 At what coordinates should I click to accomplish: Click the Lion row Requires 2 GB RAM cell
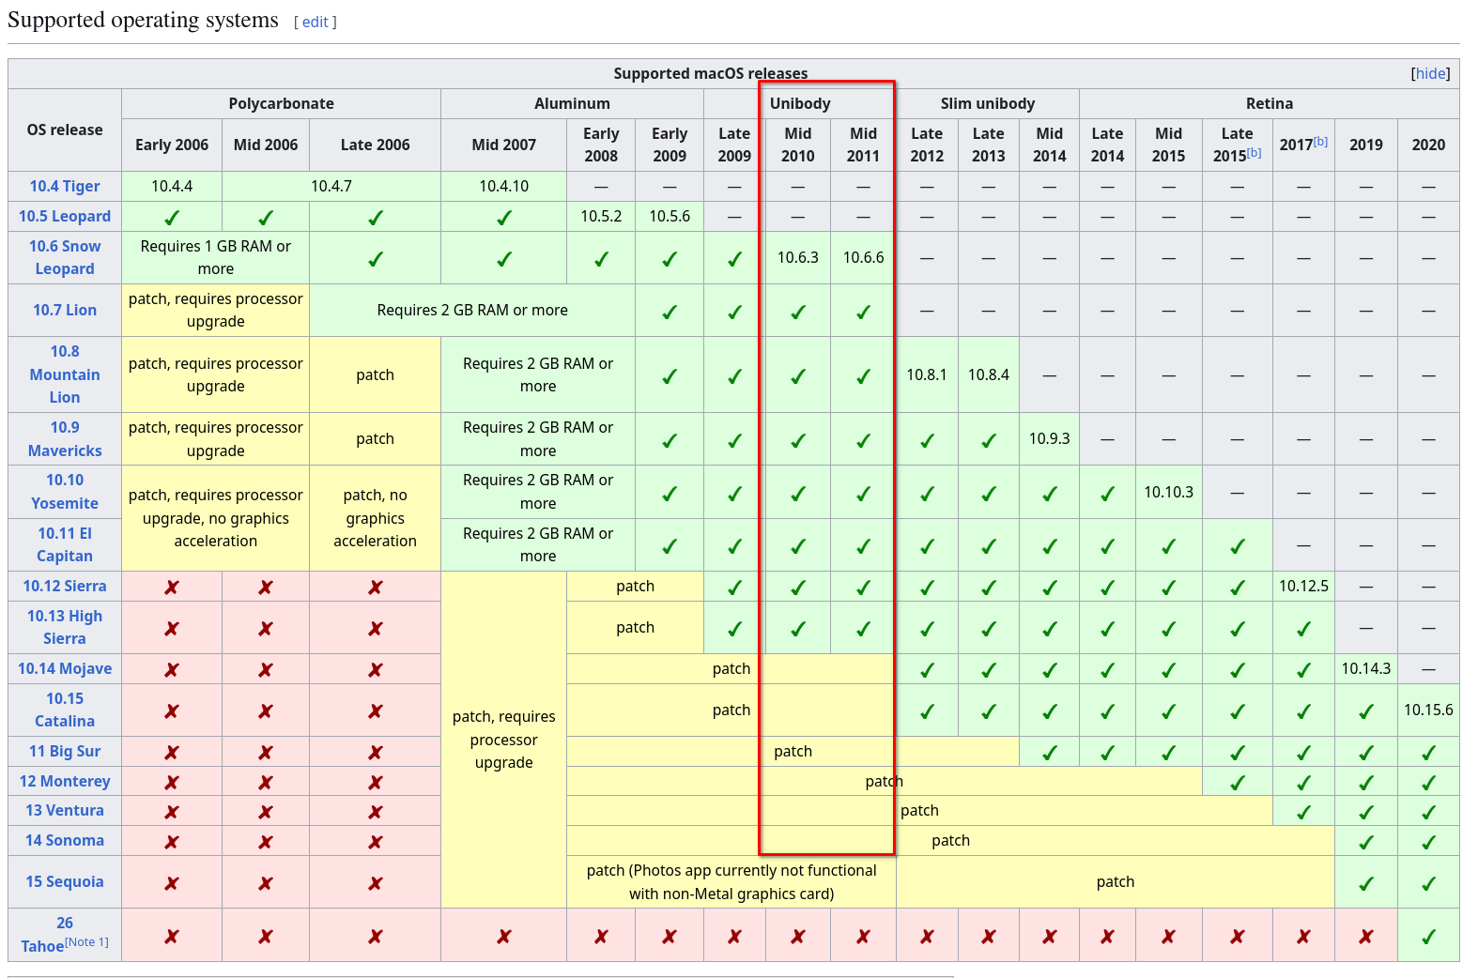pyautogui.click(x=472, y=310)
